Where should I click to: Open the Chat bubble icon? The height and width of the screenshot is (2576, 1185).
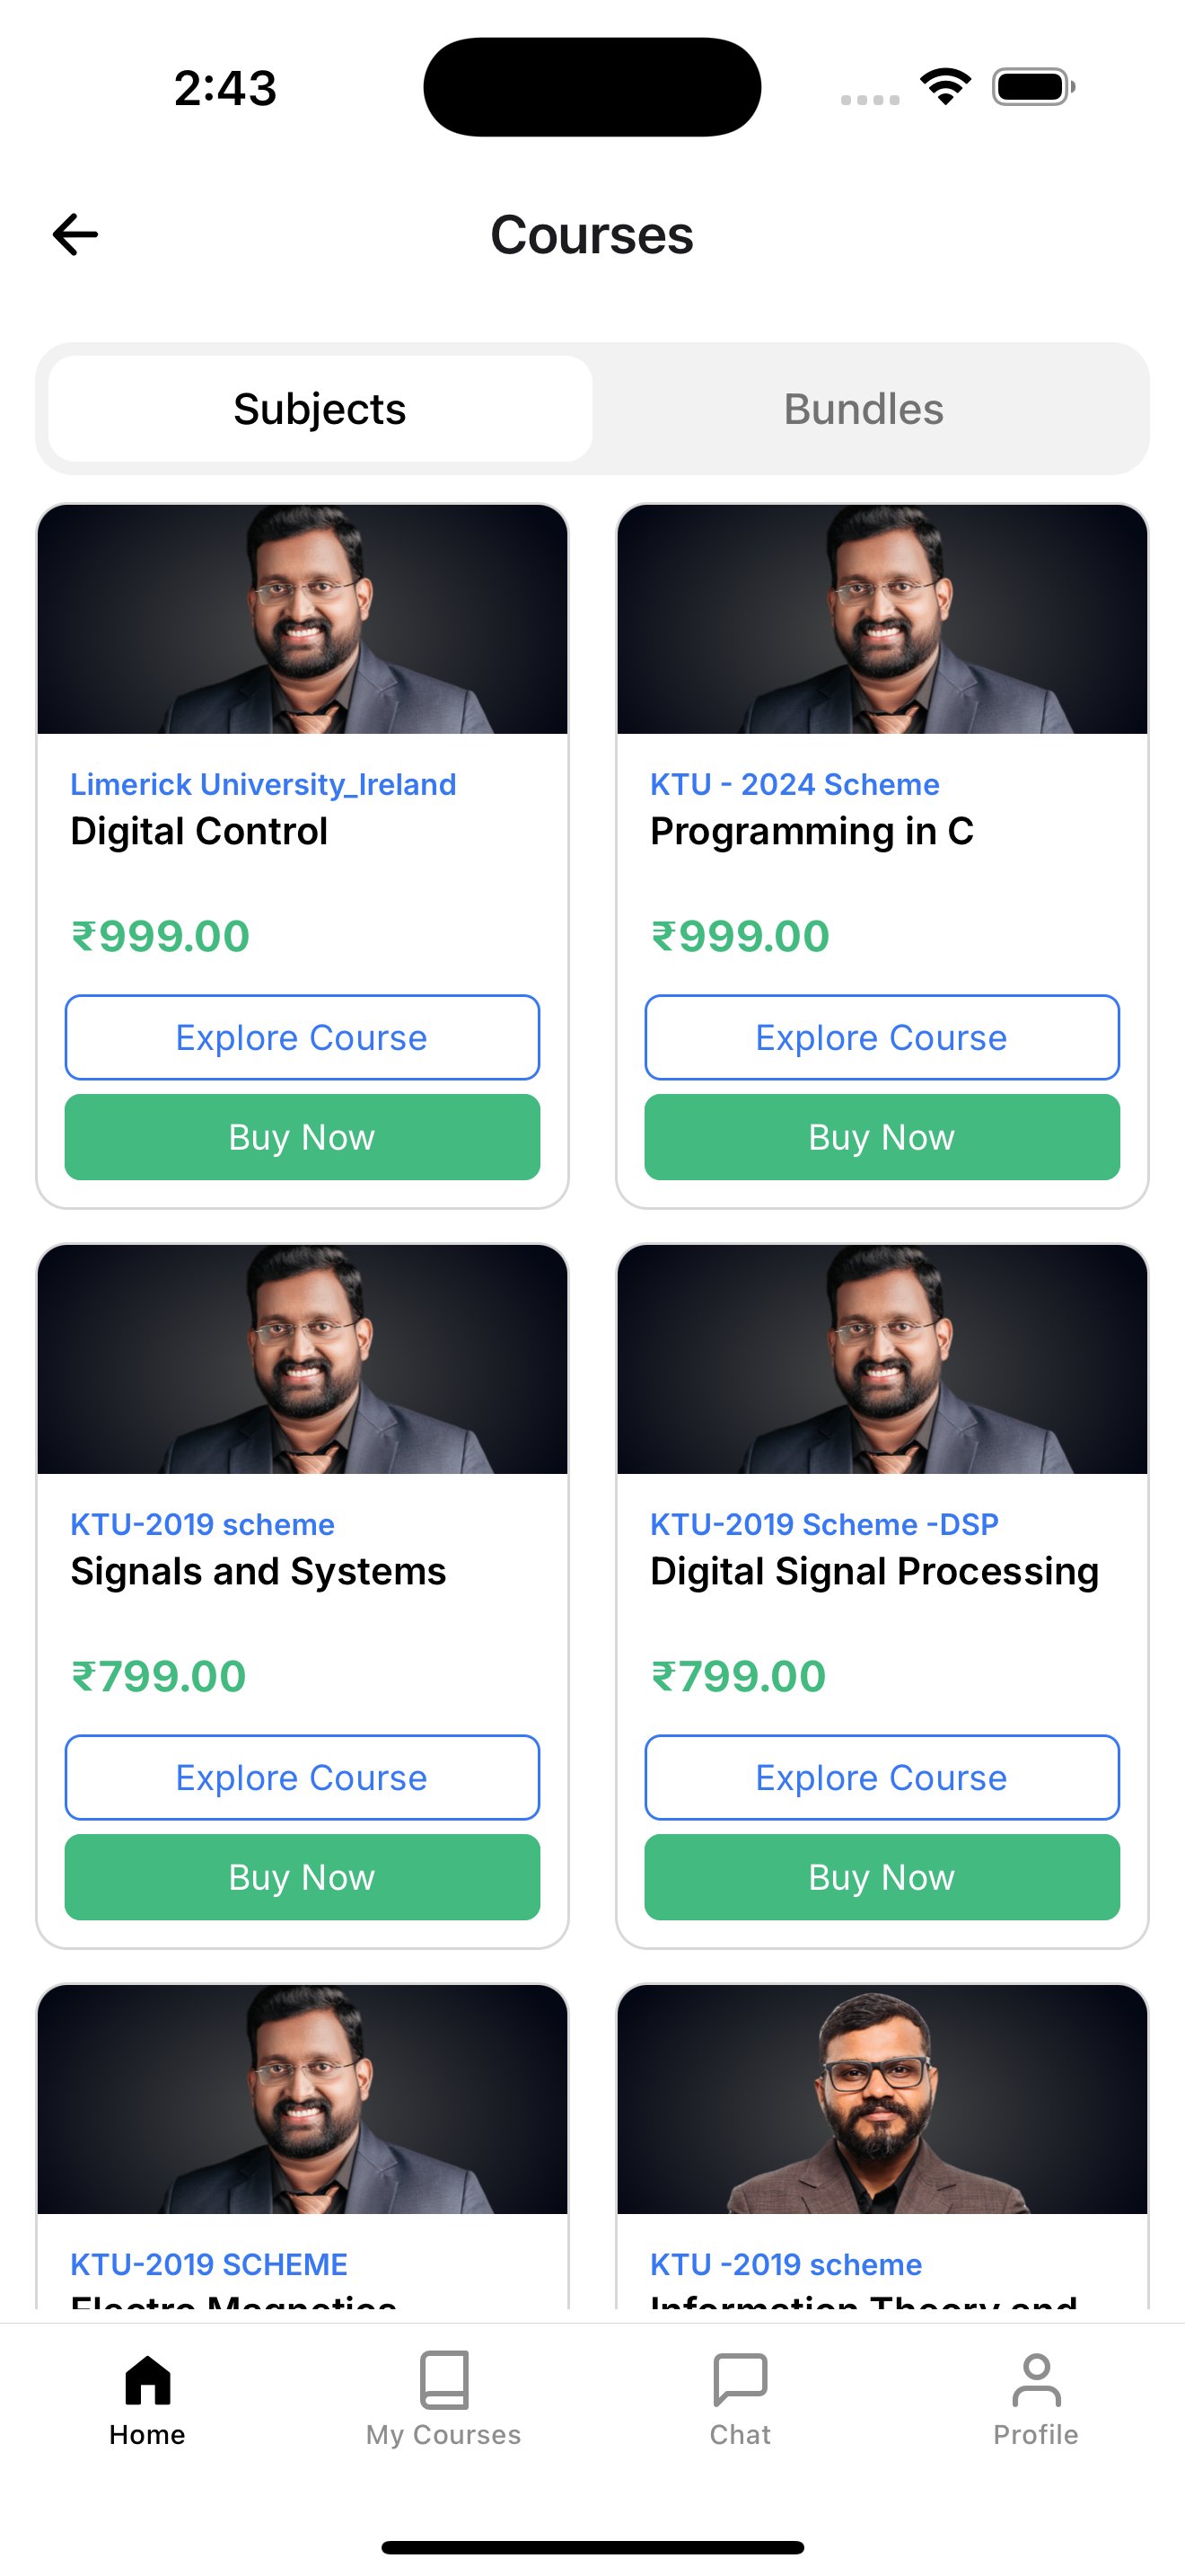(741, 2380)
